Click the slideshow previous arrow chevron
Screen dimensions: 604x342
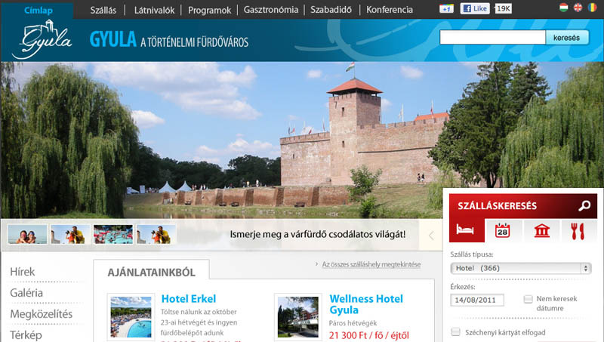click(431, 235)
